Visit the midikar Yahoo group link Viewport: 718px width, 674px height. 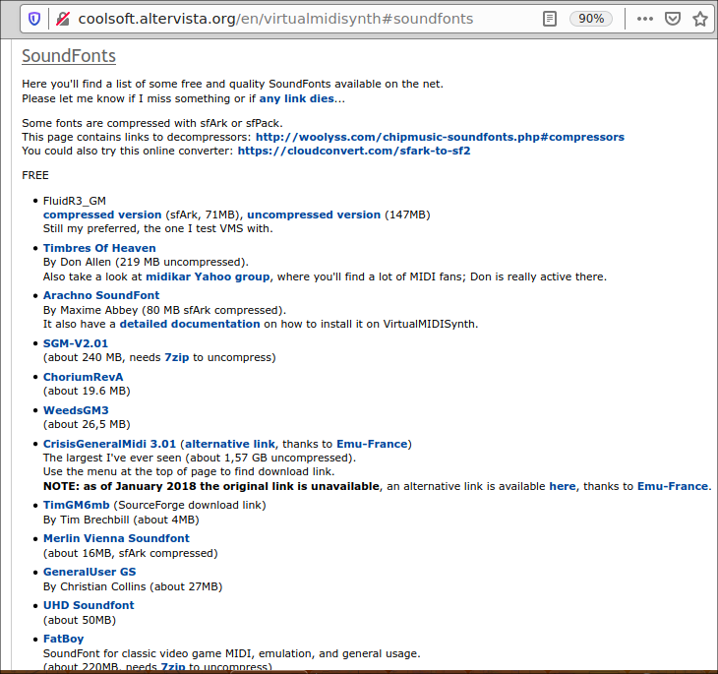(x=208, y=276)
